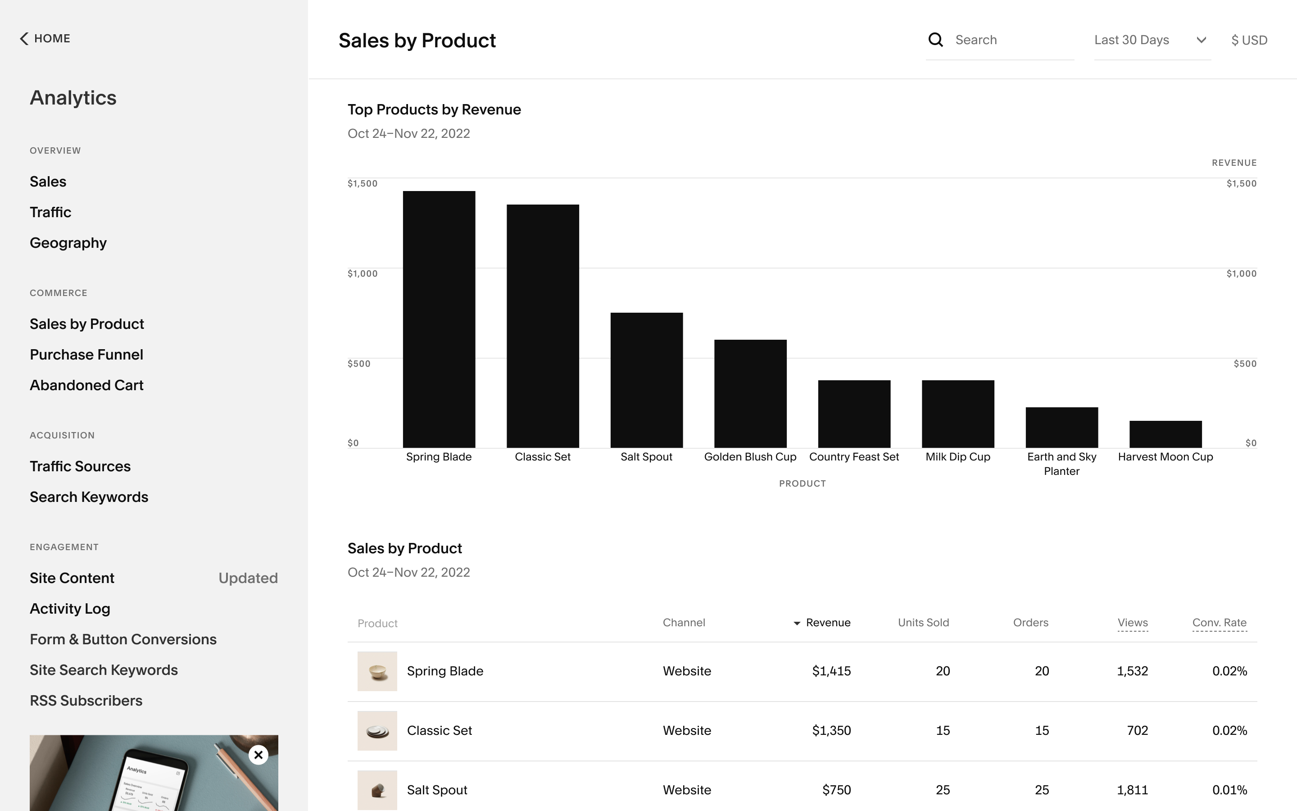Sort the table by Views column
The width and height of the screenshot is (1297, 811).
point(1133,622)
